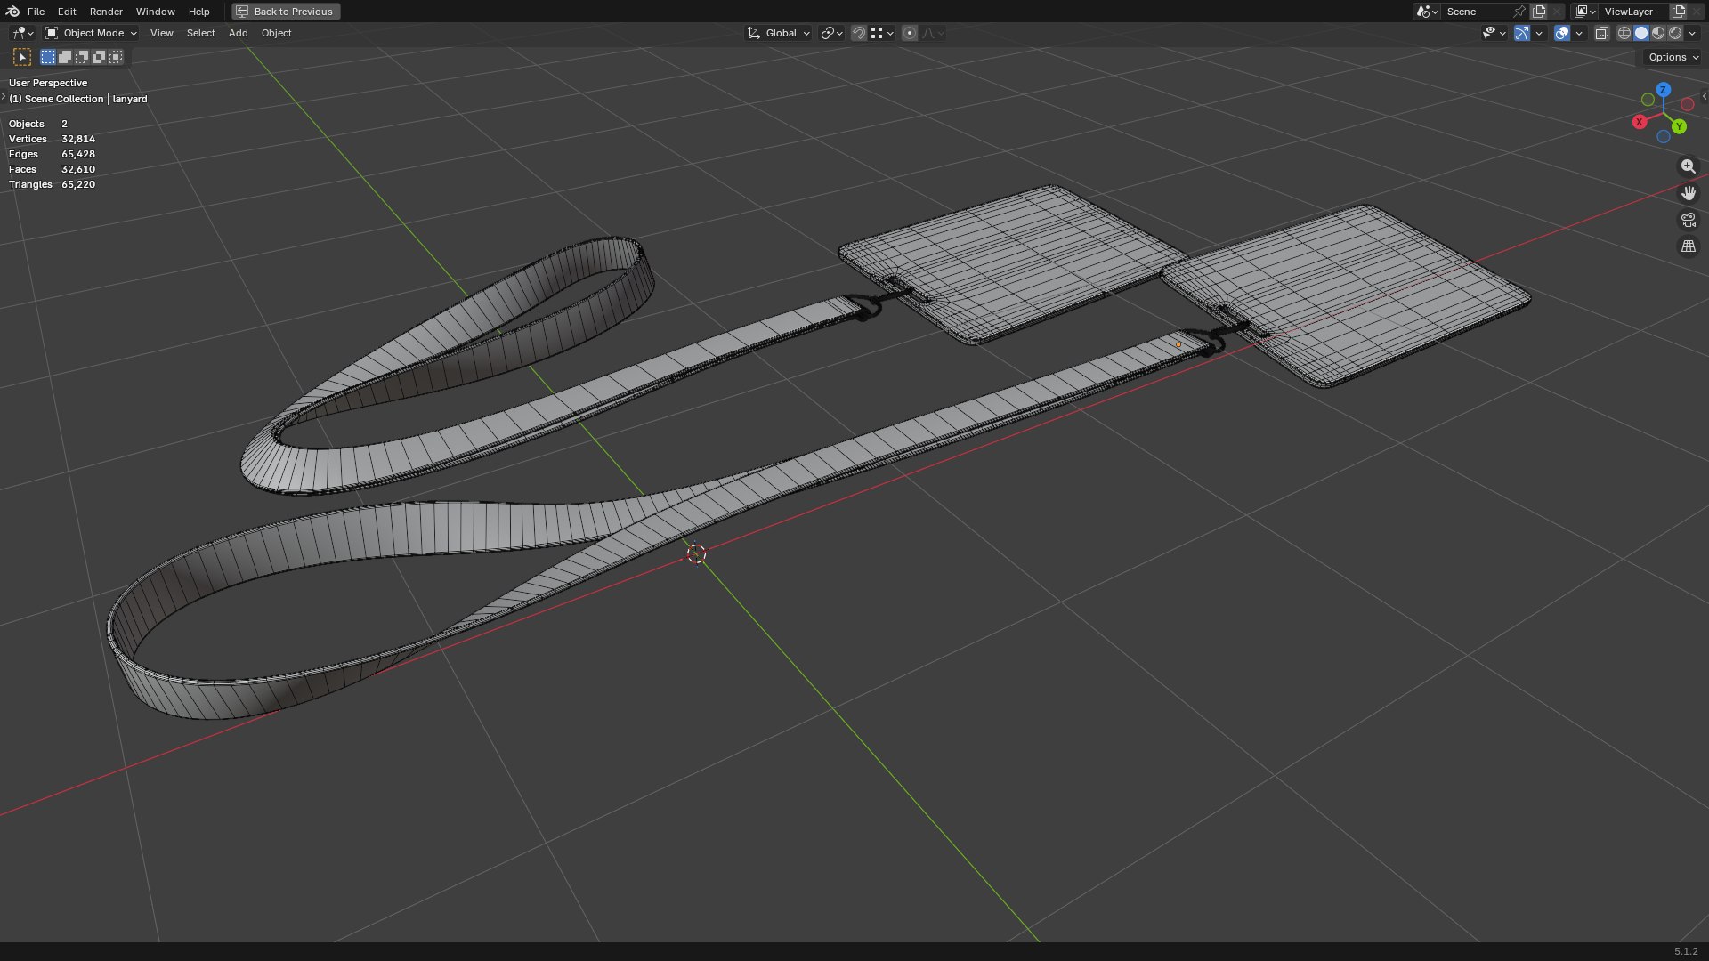The image size is (1709, 961).
Task: Open the Global transform orientation dropdown
Action: pyautogui.click(x=778, y=33)
